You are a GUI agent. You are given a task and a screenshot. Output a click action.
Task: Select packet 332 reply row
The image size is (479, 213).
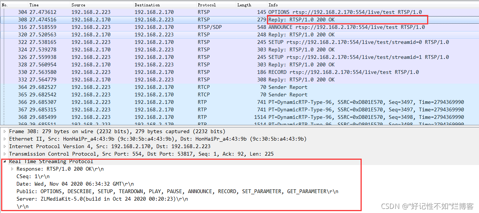pyautogui.click(x=239, y=79)
